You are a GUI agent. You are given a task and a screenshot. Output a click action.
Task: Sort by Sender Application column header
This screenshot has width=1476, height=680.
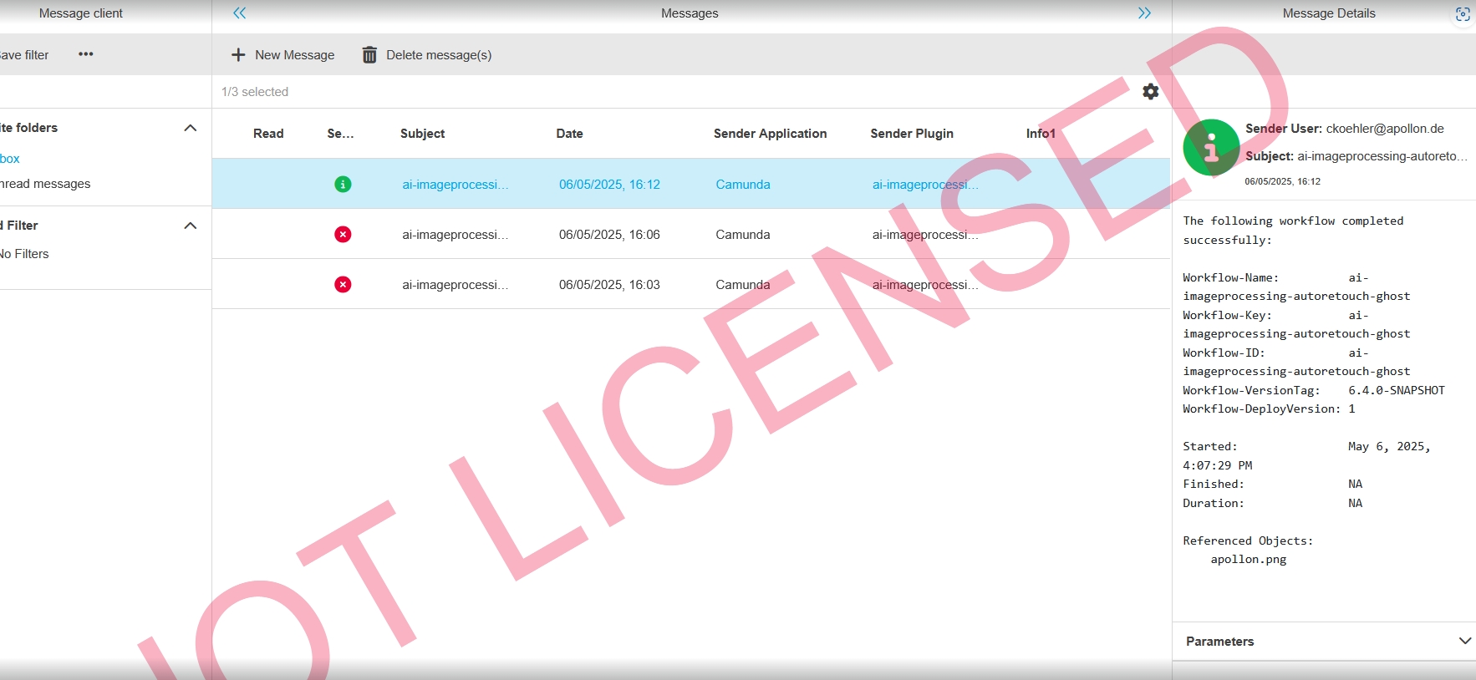pos(770,134)
